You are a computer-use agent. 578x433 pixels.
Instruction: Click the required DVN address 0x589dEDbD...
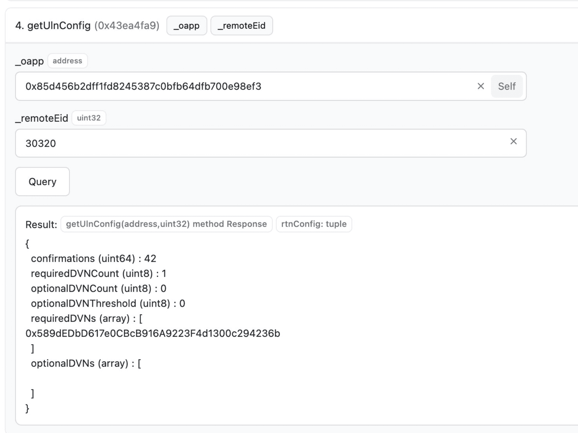153,333
